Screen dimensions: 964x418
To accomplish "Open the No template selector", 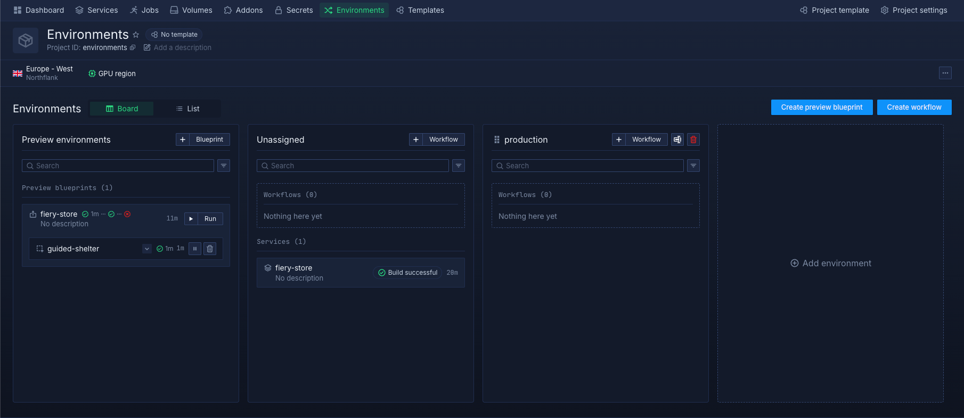I will coord(174,35).
